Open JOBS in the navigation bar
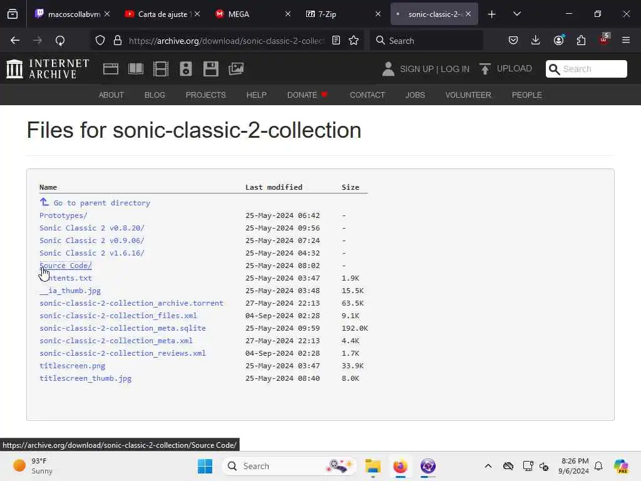This screenshot has height=481, width=641. (x=416, y=95)
